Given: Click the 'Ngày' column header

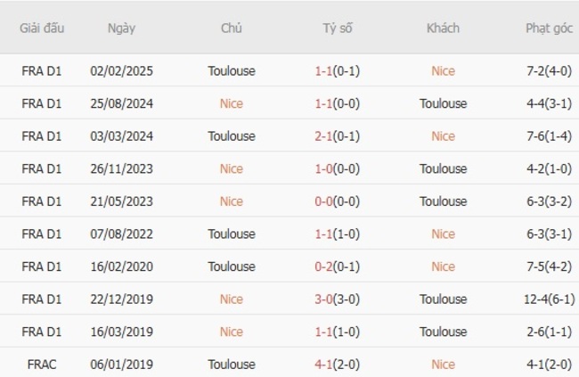Looking at the screenshot, I should click(x=121, y=28).
